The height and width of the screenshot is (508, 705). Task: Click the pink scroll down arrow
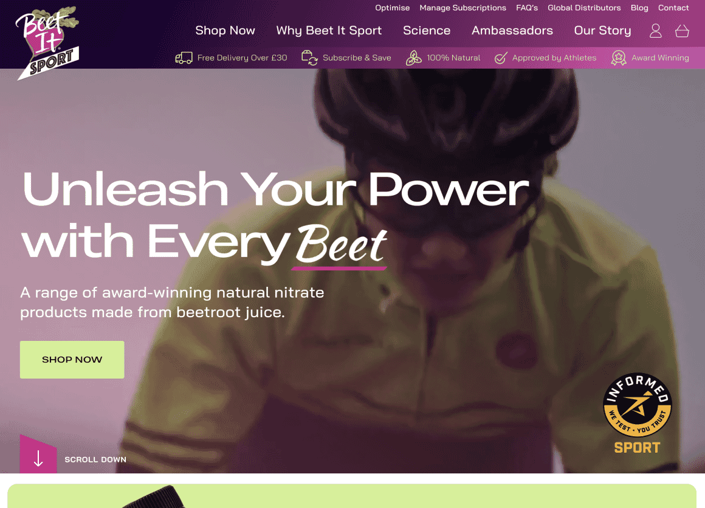pyautogui.click(x=38, y=454)
